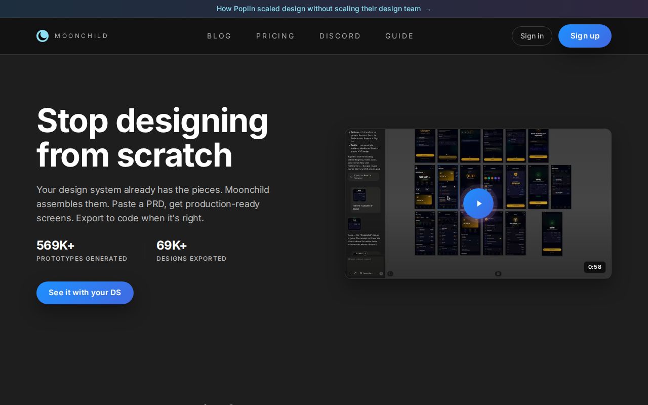
Task: Click the Prototypes Generated label
Action: pos(82,259)
